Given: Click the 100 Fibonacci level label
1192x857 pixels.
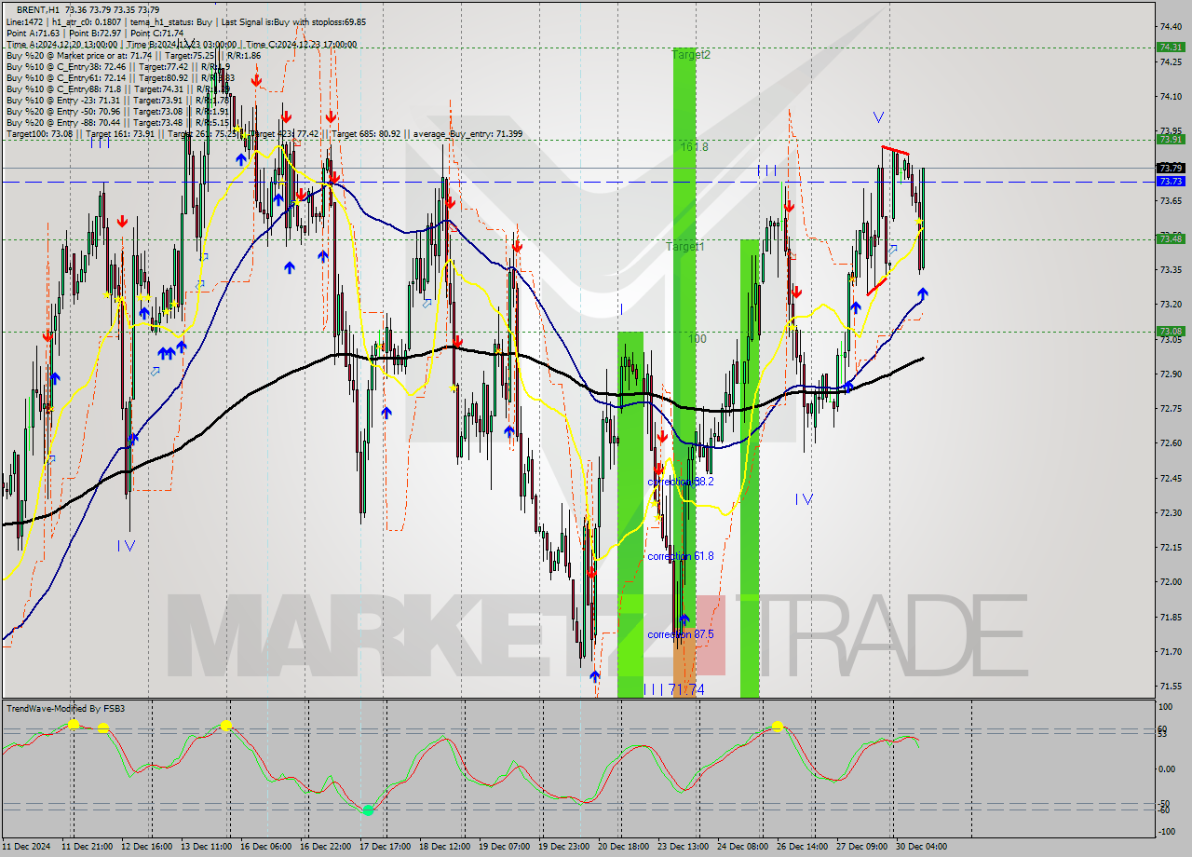Looking at the screenshot, I should 698,339.
